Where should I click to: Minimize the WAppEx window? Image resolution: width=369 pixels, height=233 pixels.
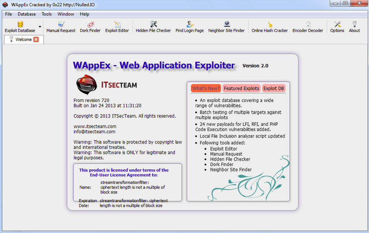[336, 3]
